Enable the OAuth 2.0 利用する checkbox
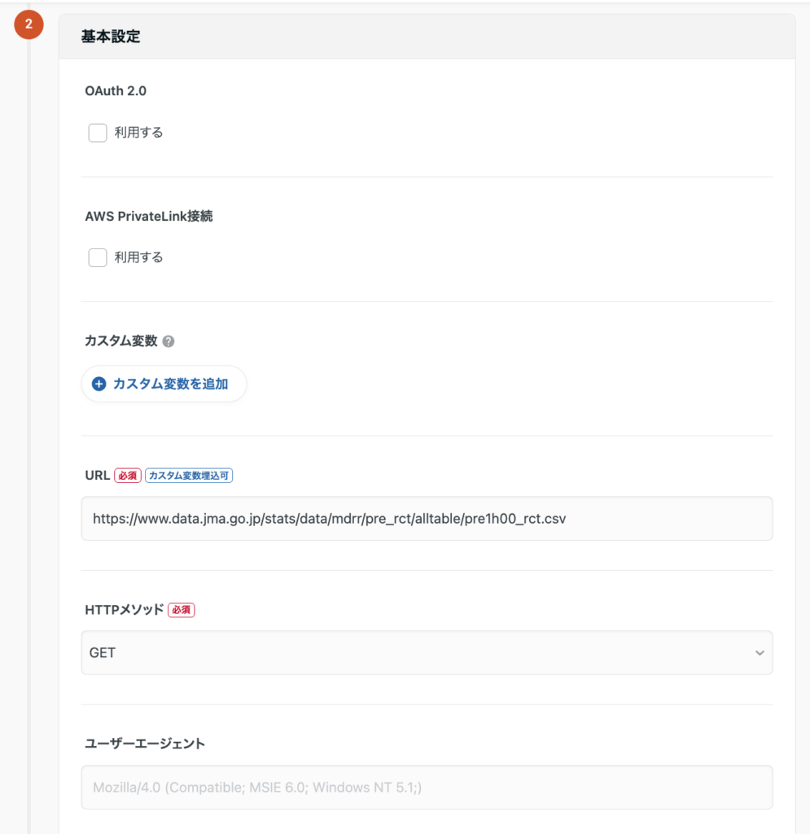The image size is (810, 834). coord(98,133)
